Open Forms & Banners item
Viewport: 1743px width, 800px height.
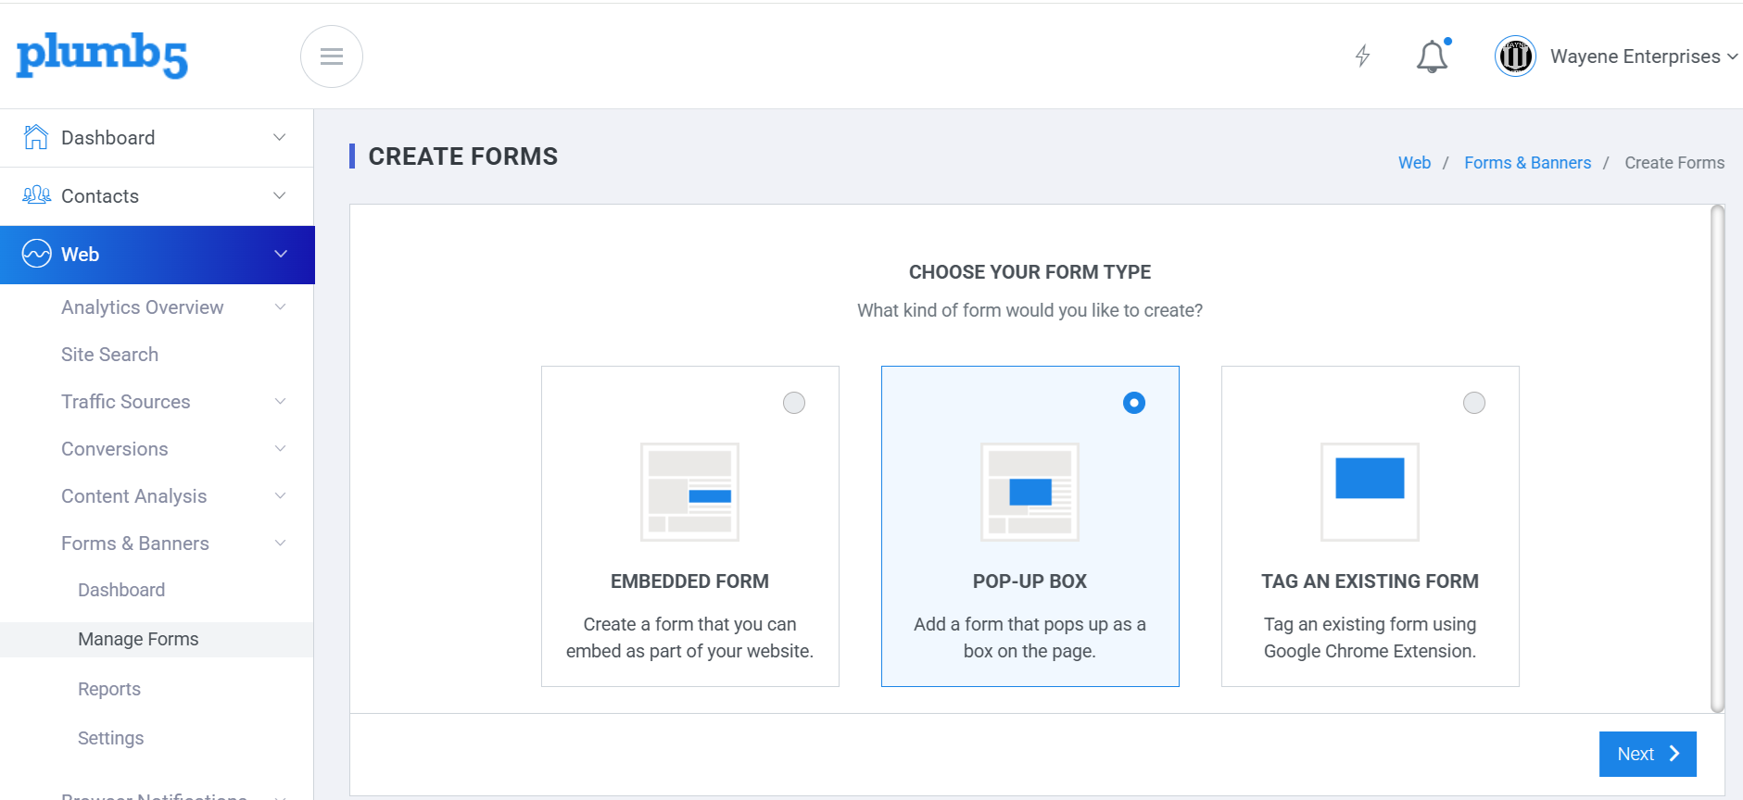pyautogui.click(x=134, y=544)
